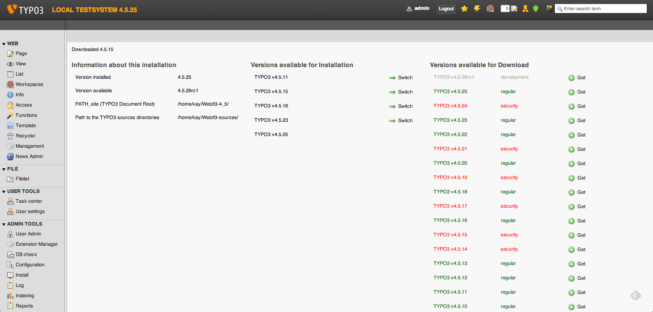Image resolution: width=653 pixels, height=312 pixels.
Task: Open the bookmarks star icon in top bar
Action: pos(464,9)
